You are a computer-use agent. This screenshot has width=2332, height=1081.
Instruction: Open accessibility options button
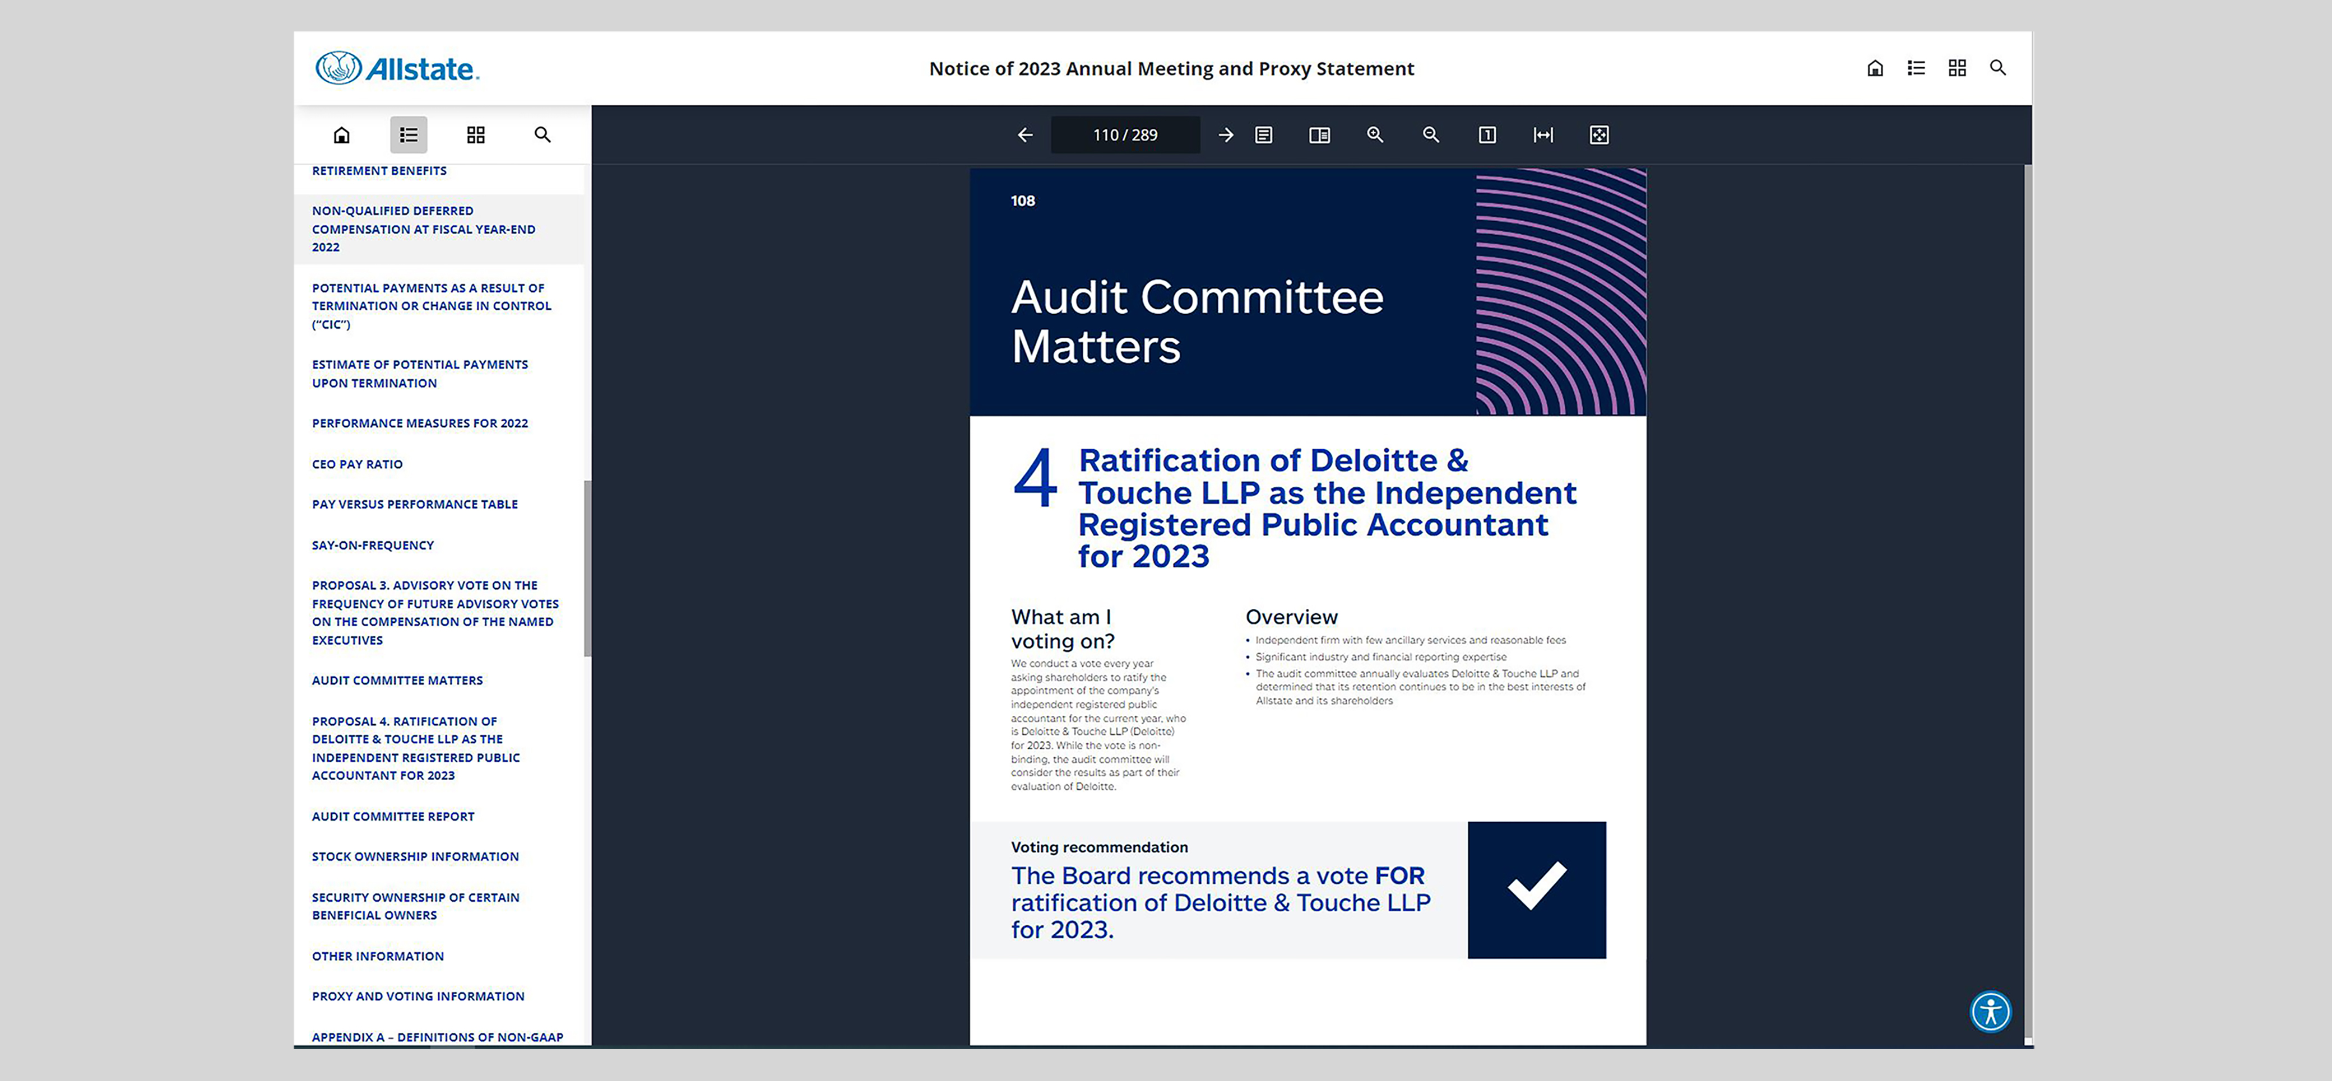(1991, 1012)
